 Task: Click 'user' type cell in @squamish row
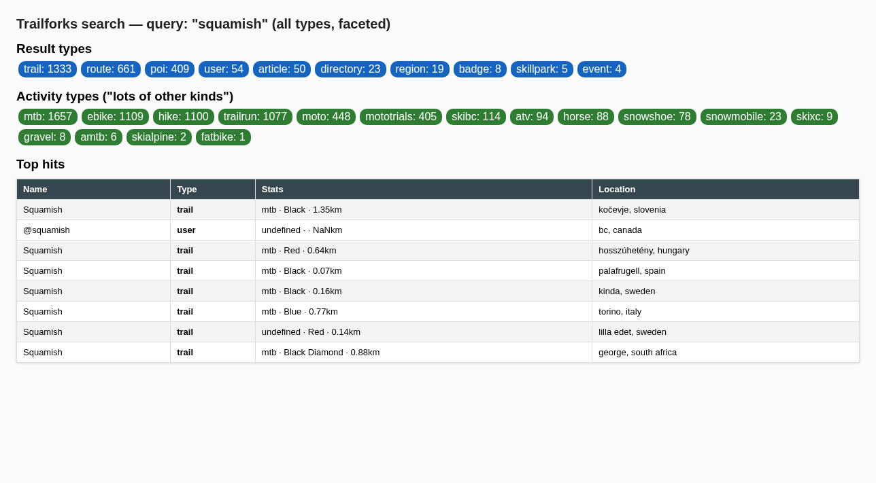point(213,230)
